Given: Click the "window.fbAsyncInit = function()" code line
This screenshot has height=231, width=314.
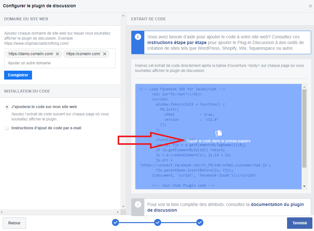Looking at the screenshot, I should pyautogui.click(x=190, y=104).
